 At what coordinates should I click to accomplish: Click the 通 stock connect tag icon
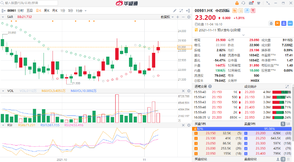click(x=247, y=11)
